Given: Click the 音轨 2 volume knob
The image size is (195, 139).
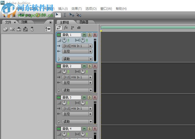Looking at the screenshot, I should [x=64, y=72].
